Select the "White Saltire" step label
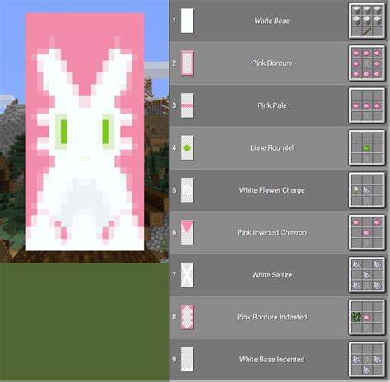This screenshot has width=390, height=382. 272,275
